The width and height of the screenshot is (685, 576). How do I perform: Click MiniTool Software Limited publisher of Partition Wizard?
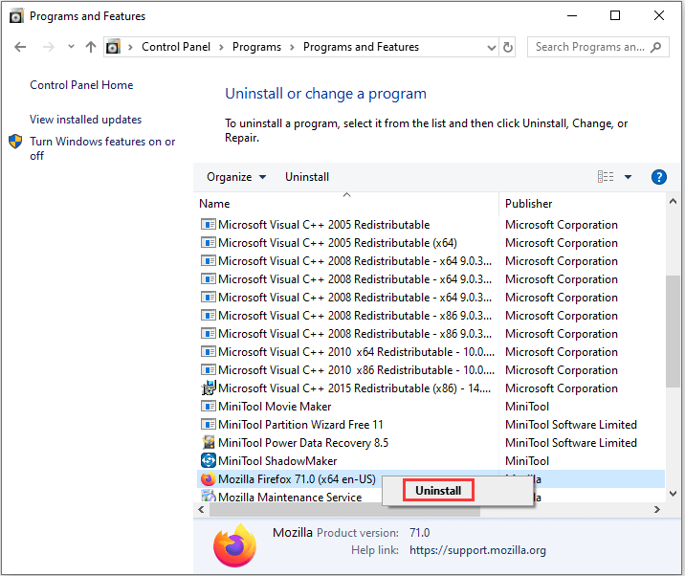point(571,425)
